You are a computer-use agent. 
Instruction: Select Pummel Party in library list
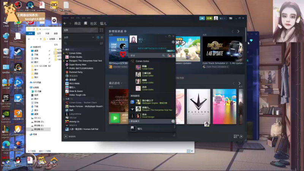(76, 72)
